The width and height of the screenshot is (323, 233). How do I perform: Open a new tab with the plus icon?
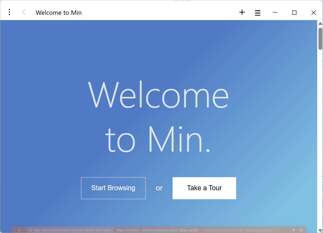click(x=242, y=12)
